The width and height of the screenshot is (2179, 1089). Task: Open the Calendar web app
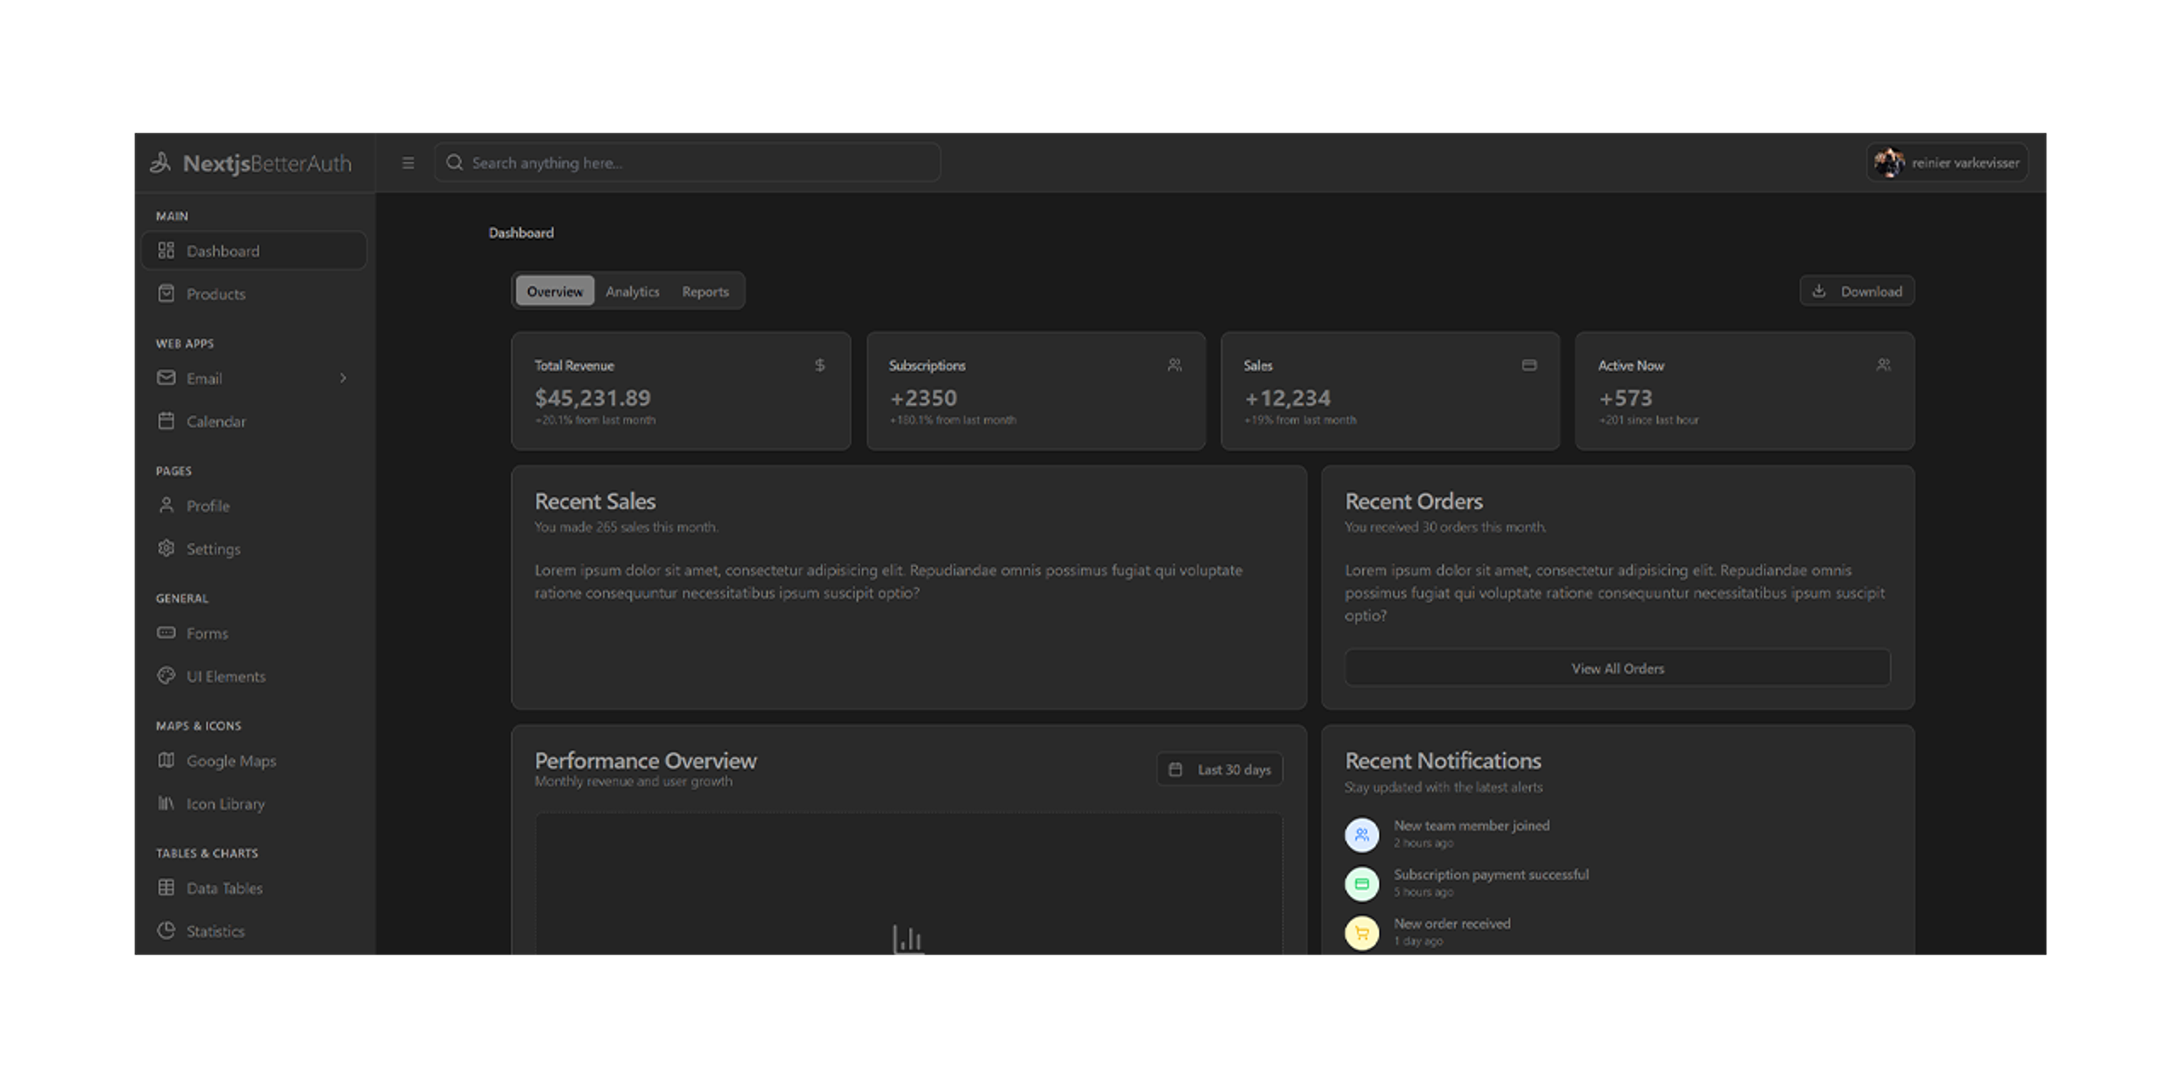tap(216, 421)
